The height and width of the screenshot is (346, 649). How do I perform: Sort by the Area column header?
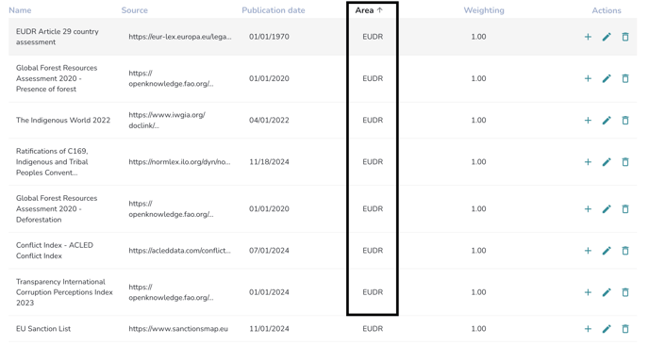click(369, 10)
